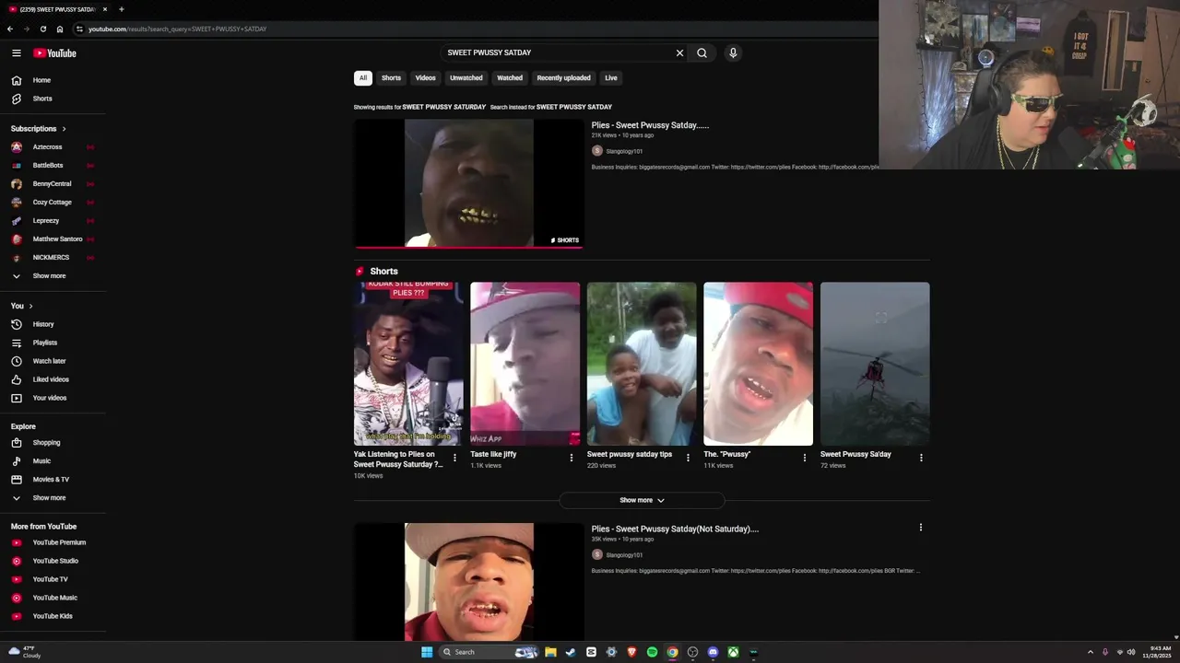The image size is (1180, 663).
Task: Open options for Sweet pwussy satday tips
Action: coord(688,458)
